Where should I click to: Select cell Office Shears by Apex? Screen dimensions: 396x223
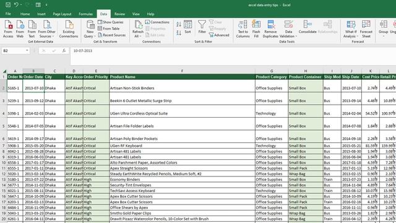coord(182,208)
